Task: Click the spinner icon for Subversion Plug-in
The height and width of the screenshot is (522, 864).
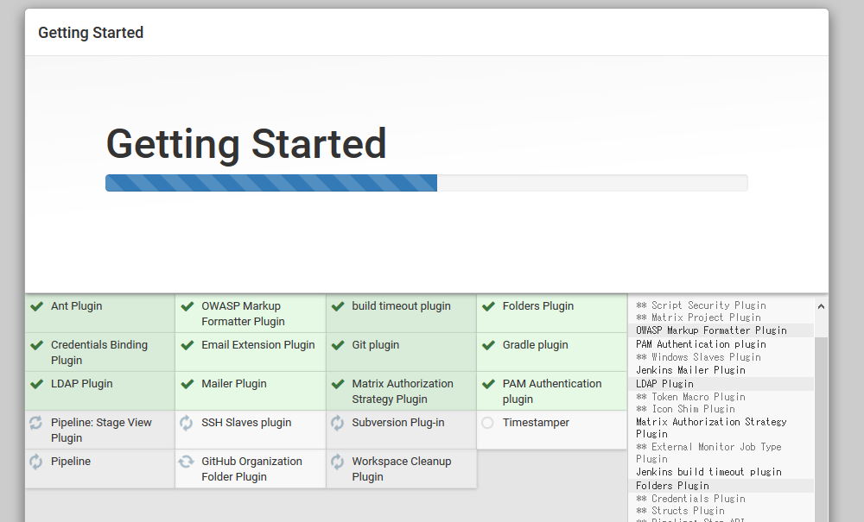Action: pyautogui.click(x=337, y=423)
